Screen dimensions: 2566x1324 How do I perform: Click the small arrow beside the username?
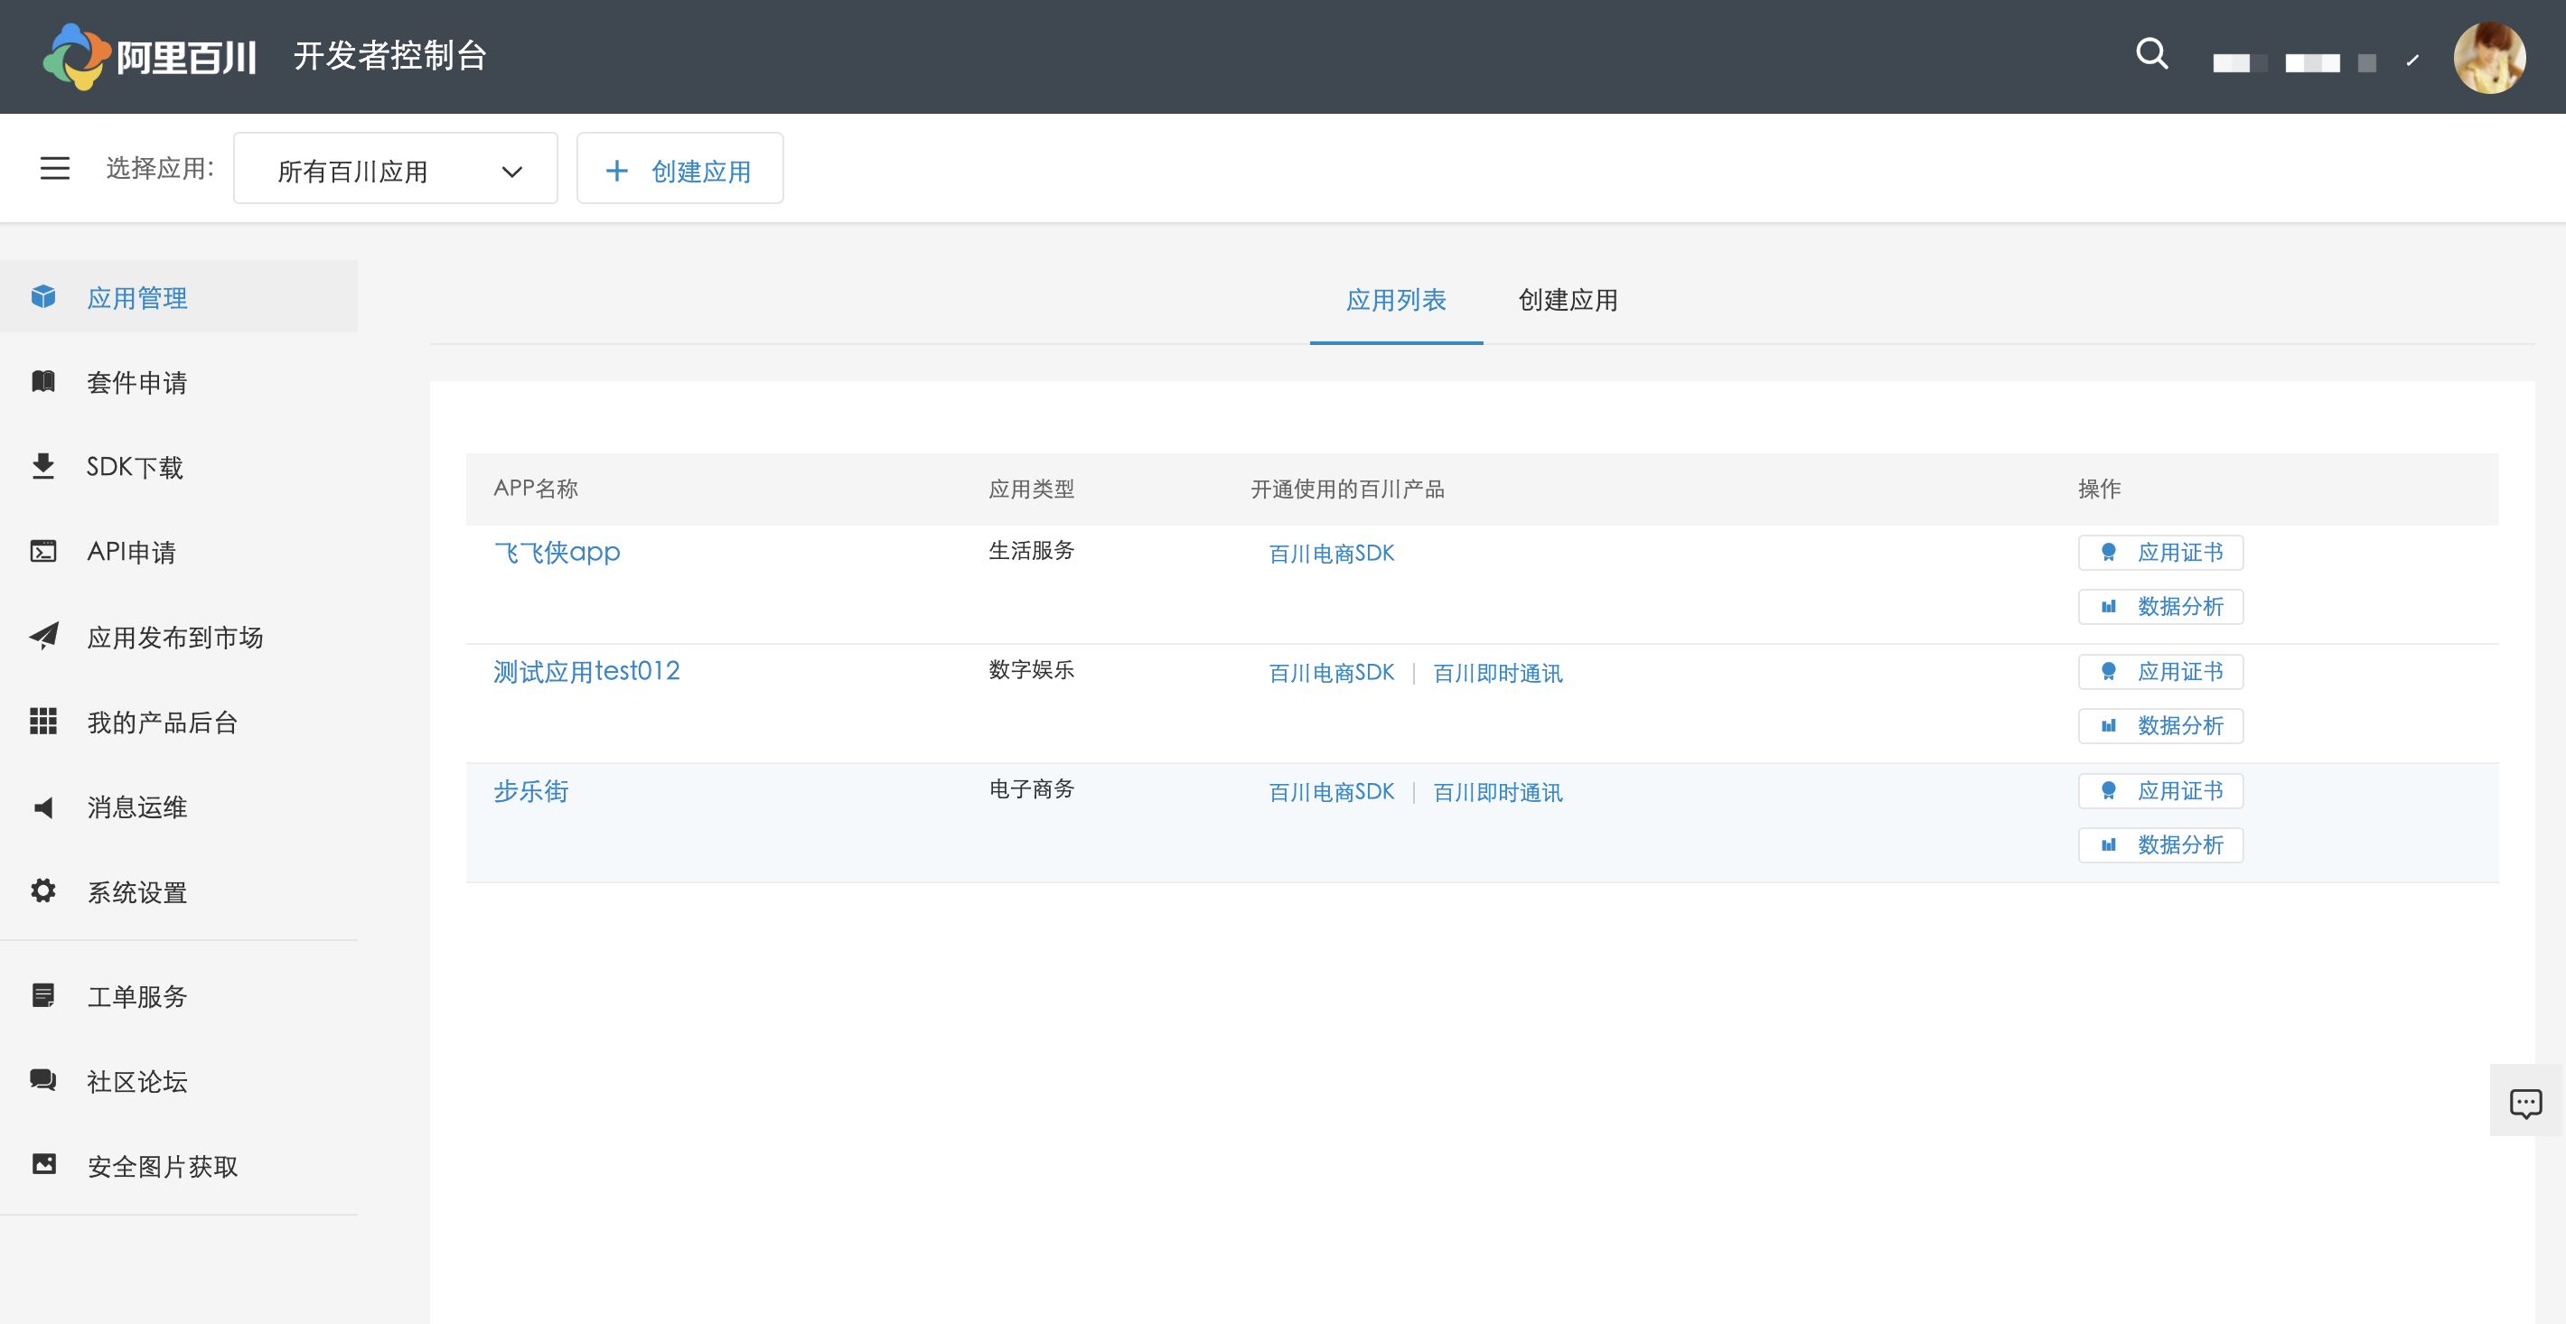(2412, 61)
